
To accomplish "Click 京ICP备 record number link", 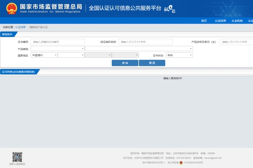I will click(153, 163).
